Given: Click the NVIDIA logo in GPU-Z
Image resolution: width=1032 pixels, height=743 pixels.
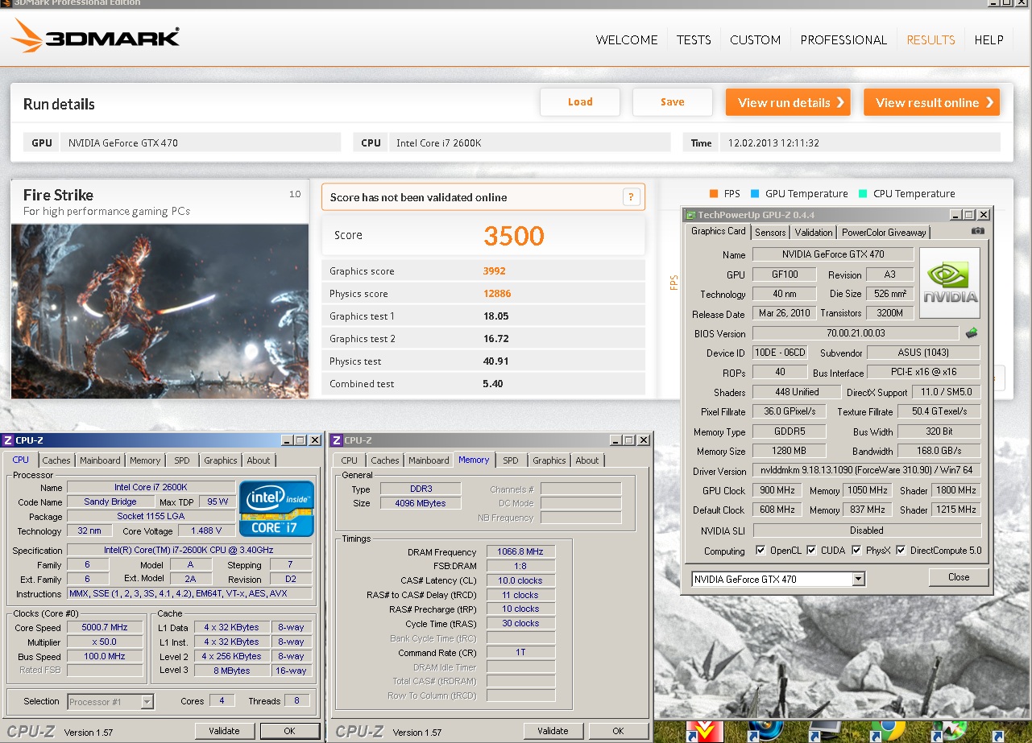Looking at the screenshot, I should pyautogui.click(x=950, y=283).
